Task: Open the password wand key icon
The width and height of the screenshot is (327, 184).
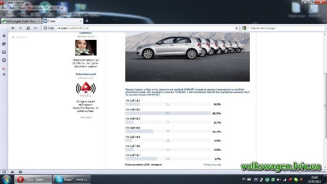Action: point(36,28)
